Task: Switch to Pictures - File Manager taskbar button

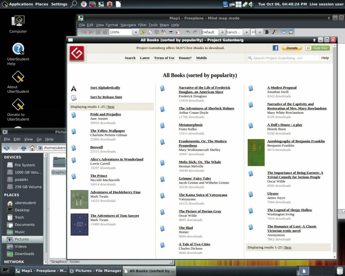Action: 95,271
